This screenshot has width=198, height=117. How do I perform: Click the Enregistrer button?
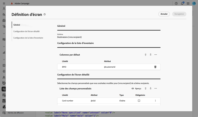(179, 14)
